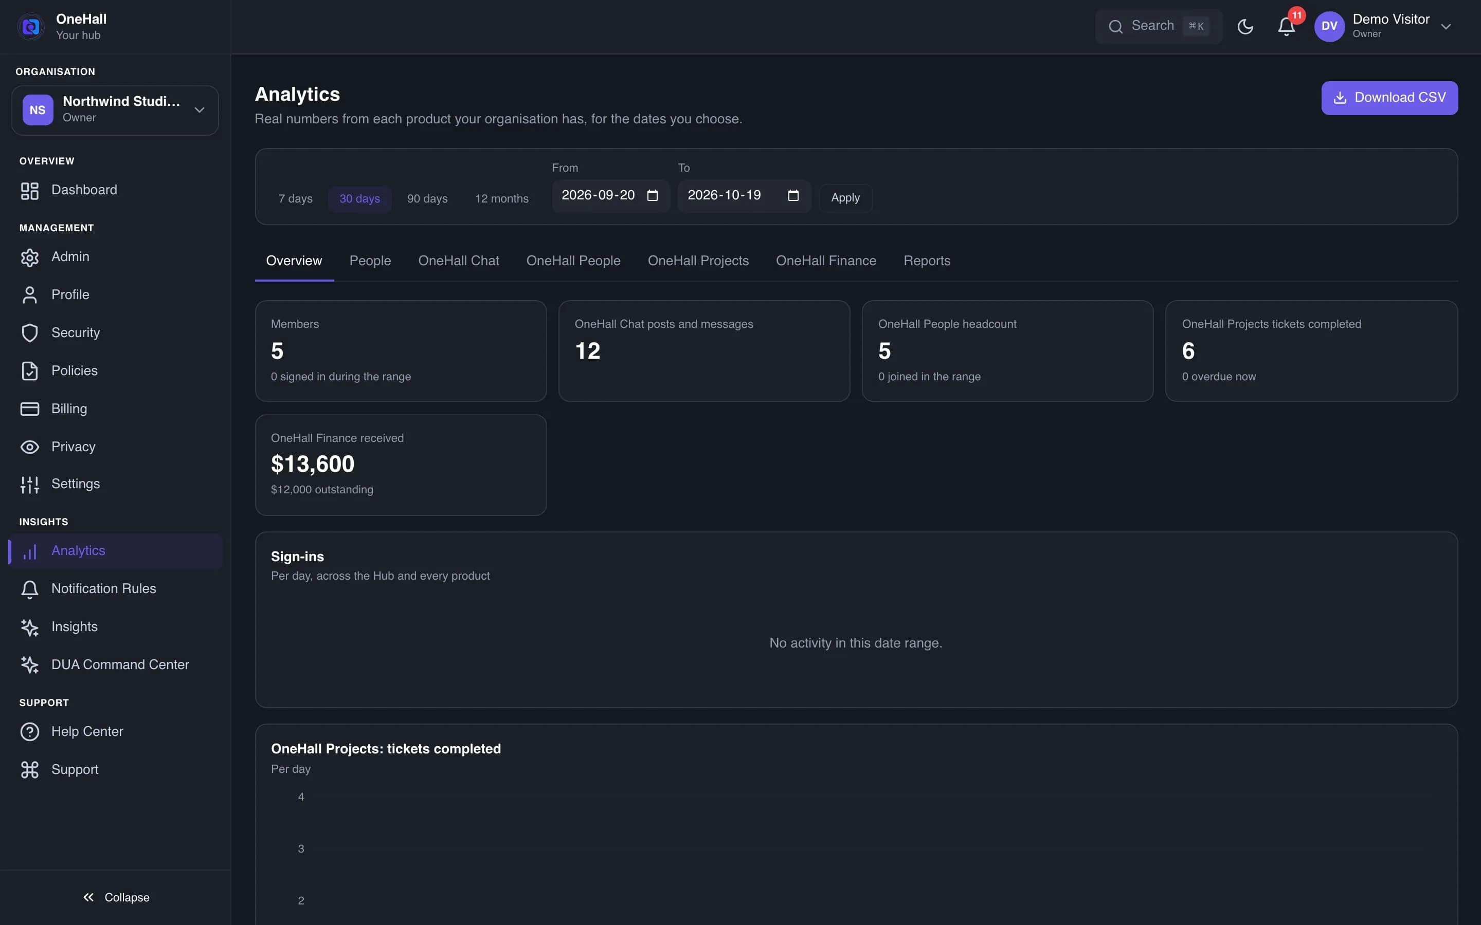Switch to the OneHall Finance tab

tap(825, 261)
